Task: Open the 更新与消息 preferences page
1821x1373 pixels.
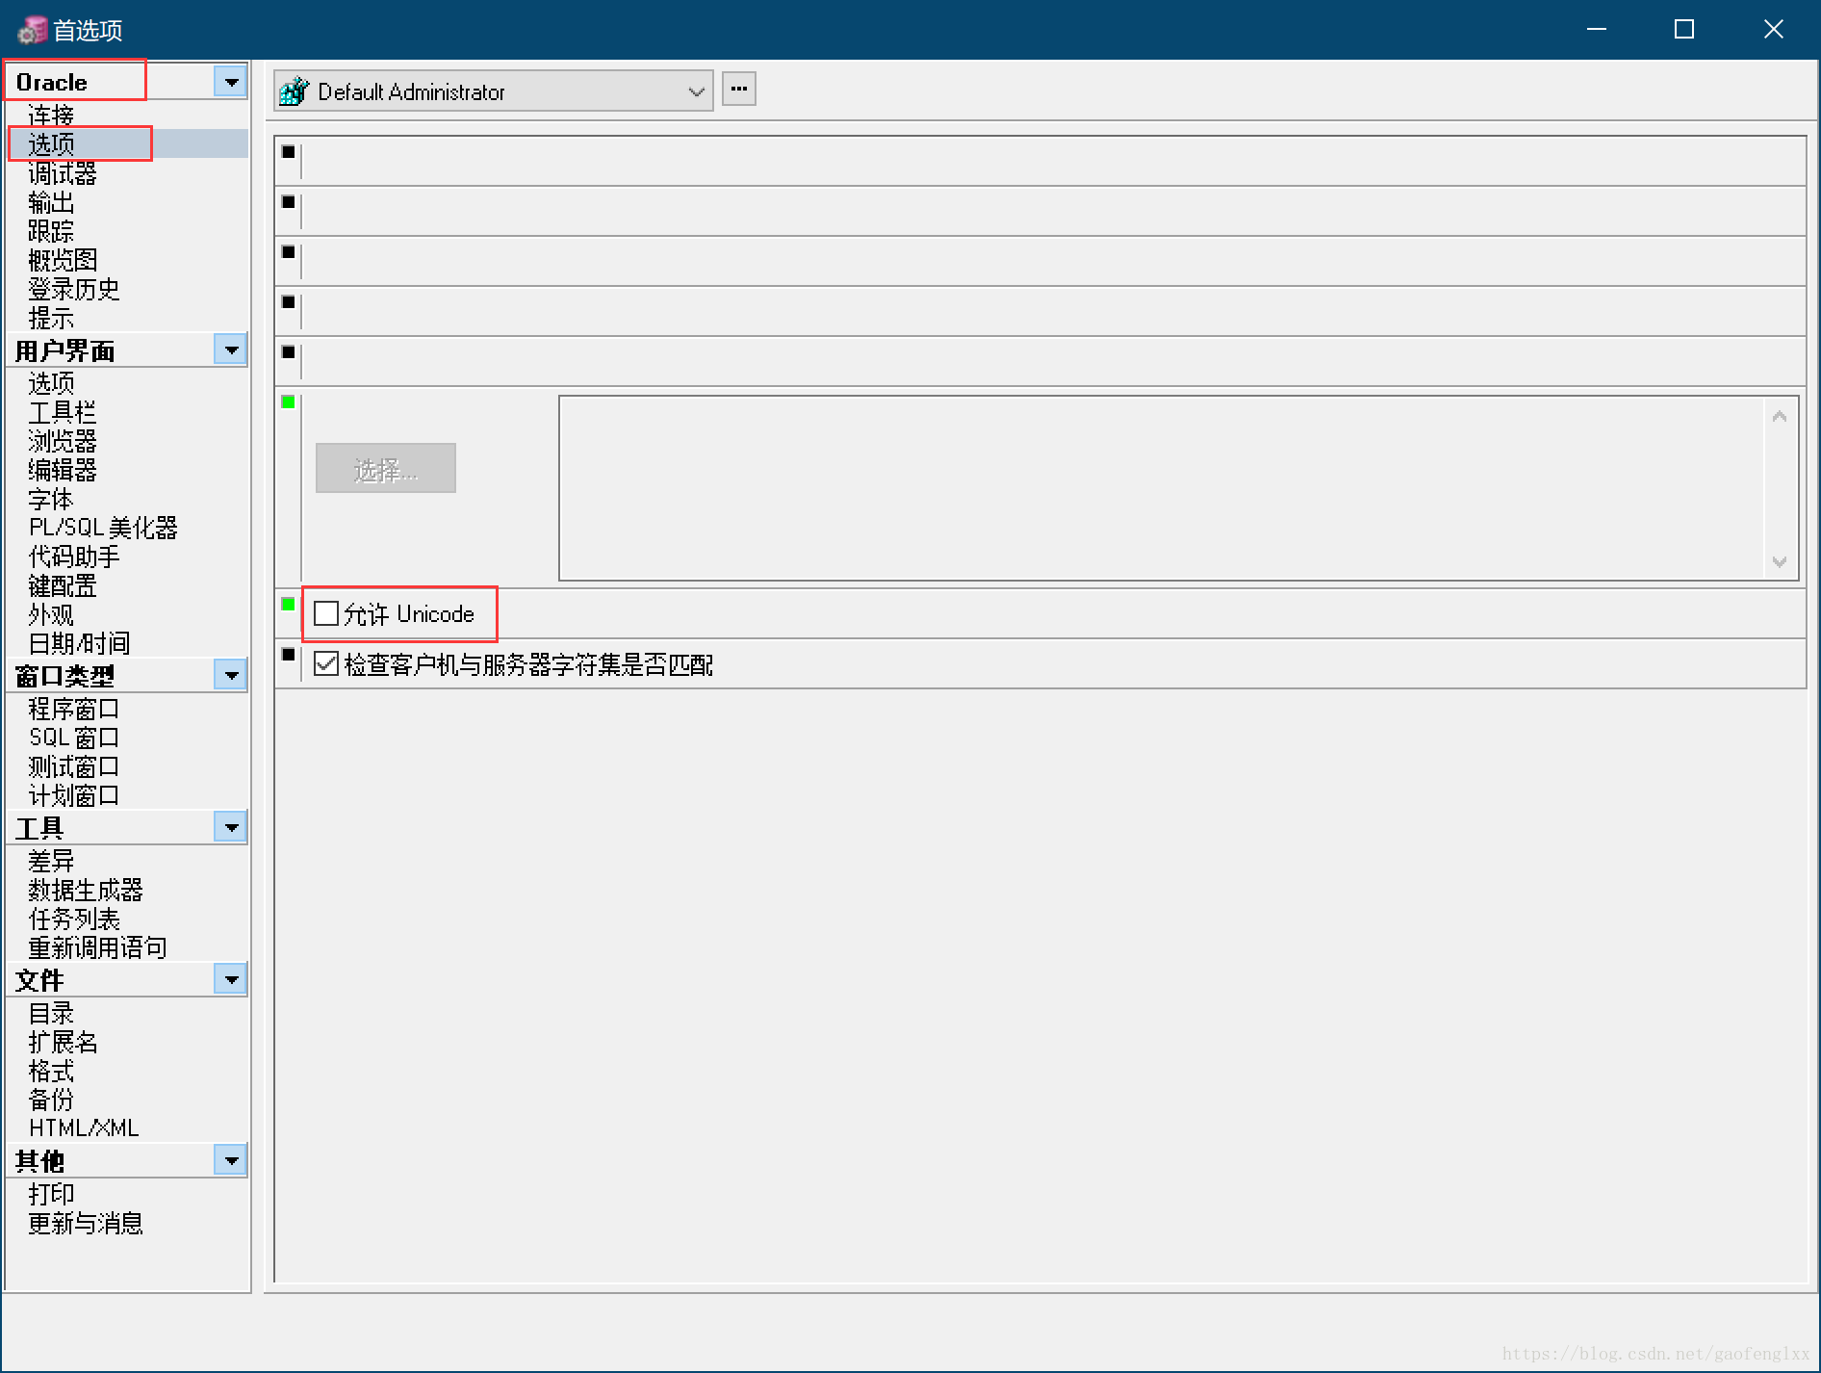Action: 86,1223
